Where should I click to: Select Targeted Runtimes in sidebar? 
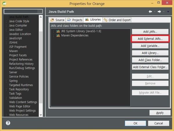coord(21,85)
